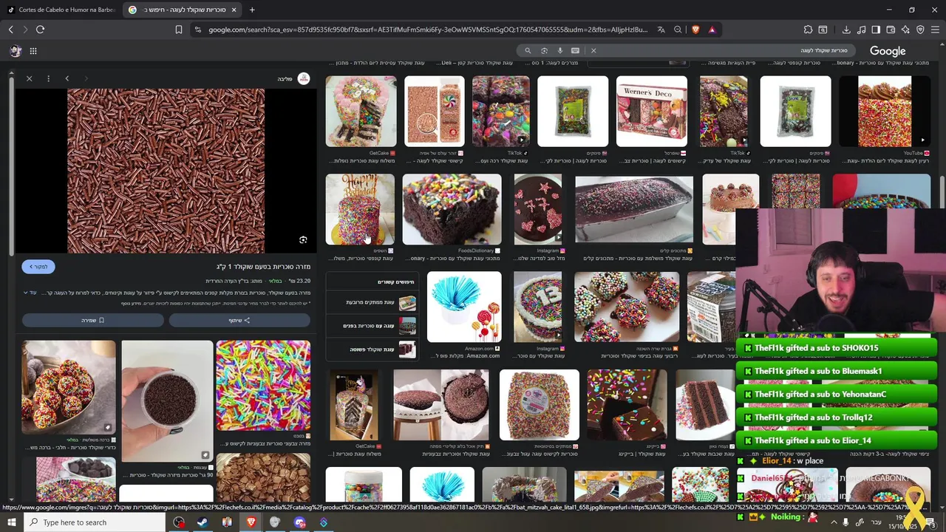946x532 pixels.
Task: Open Steam from the taskbar
Action: tap(203, 522)
